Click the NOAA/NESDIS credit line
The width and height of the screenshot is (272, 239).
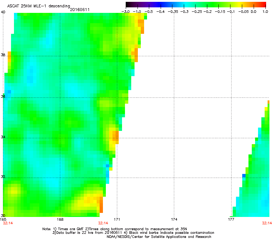pos(159,237)
